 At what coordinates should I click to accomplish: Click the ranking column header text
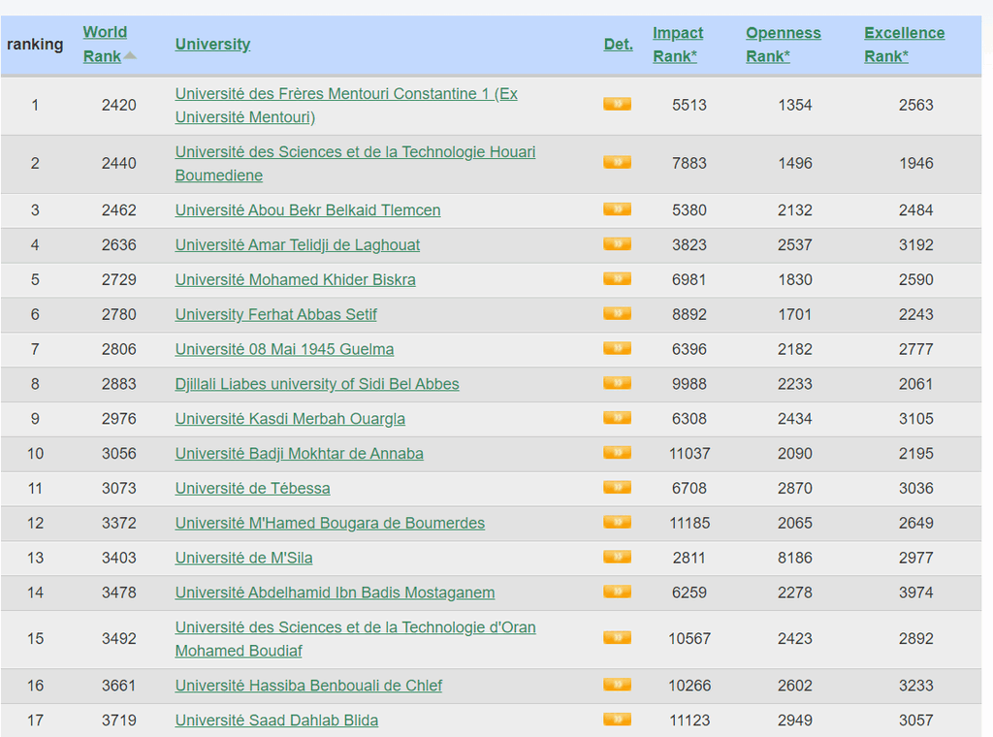coord(35,45)
